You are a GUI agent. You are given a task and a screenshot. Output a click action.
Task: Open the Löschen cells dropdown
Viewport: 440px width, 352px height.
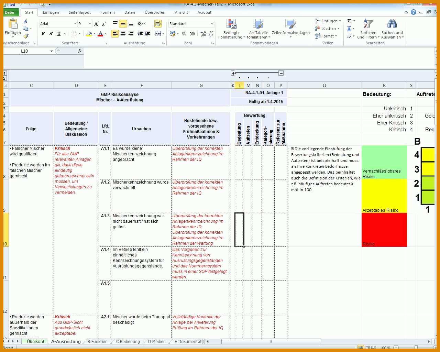pyautogui.click(x=327, y=29)
